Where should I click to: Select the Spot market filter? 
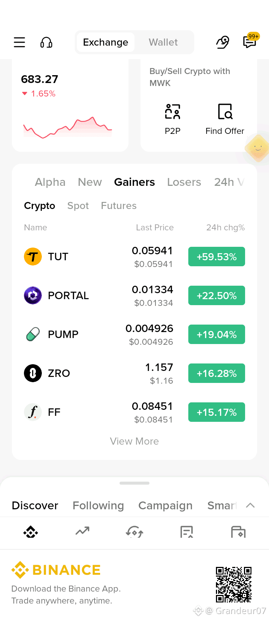click(x=78, y=206)
